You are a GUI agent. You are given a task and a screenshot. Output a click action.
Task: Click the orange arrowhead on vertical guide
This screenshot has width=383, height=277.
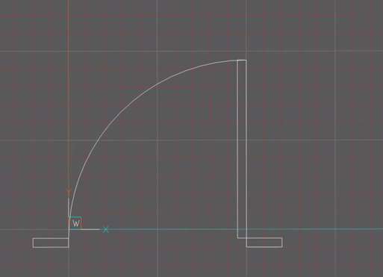click(x=69, y=192)
